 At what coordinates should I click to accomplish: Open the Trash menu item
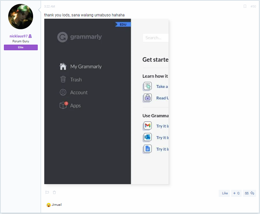tap(76, 80)
